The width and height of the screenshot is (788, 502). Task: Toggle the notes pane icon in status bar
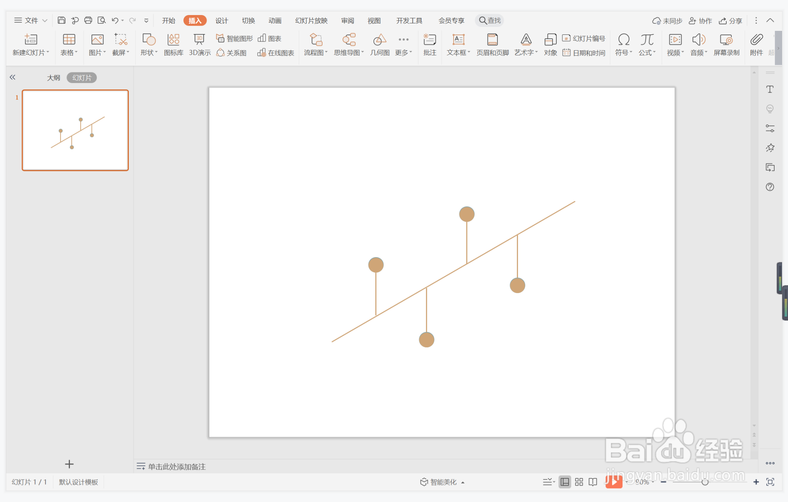click(549, 482)
